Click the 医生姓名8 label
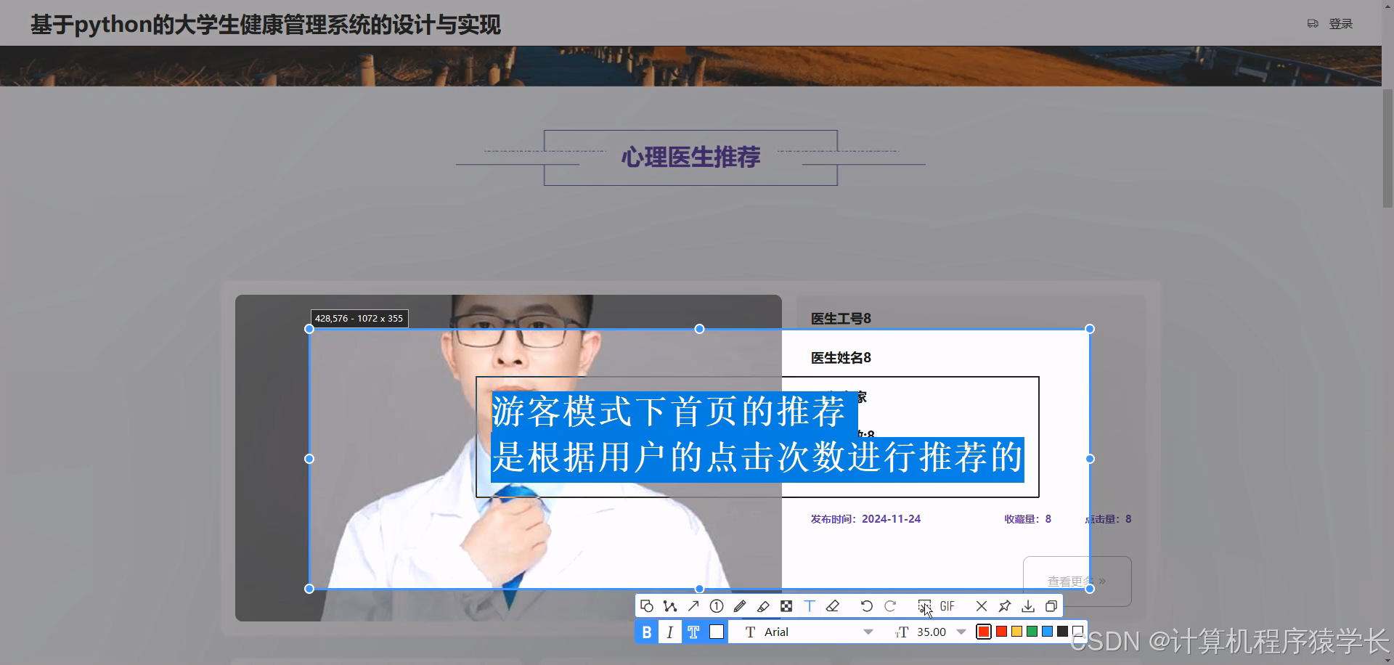 tap(841, 358)
